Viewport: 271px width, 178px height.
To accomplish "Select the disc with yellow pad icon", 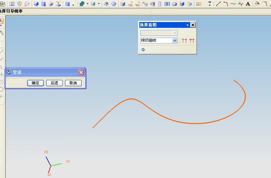I will click(x=189, y=4).
